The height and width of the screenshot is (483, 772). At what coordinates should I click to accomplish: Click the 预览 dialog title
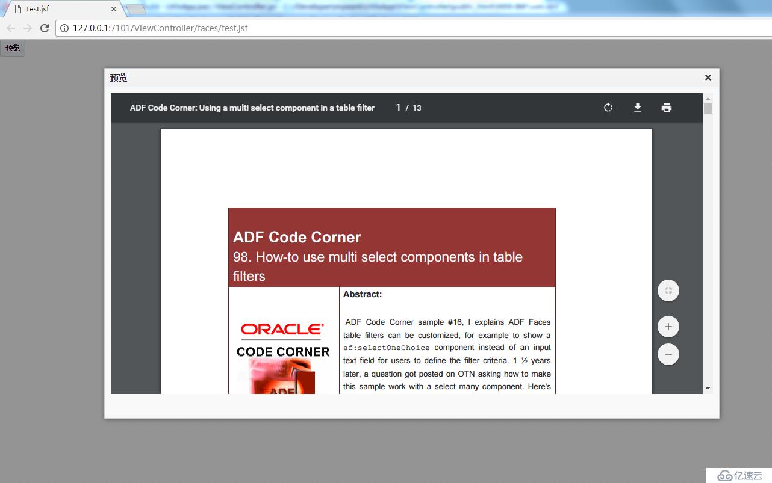click(x=119, y=78)
